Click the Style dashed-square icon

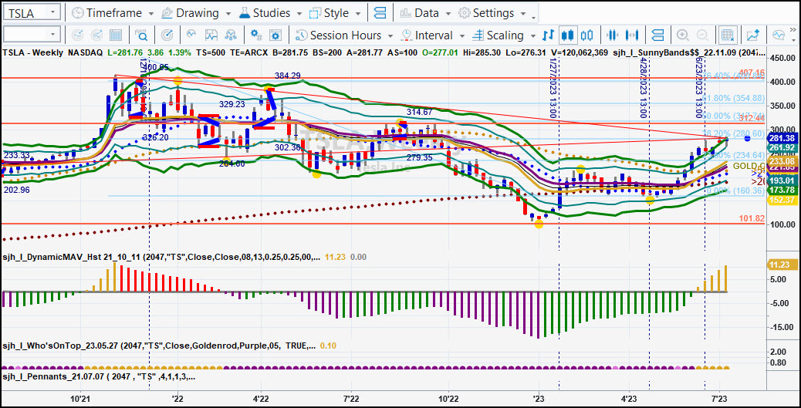[x=316, y=13]
